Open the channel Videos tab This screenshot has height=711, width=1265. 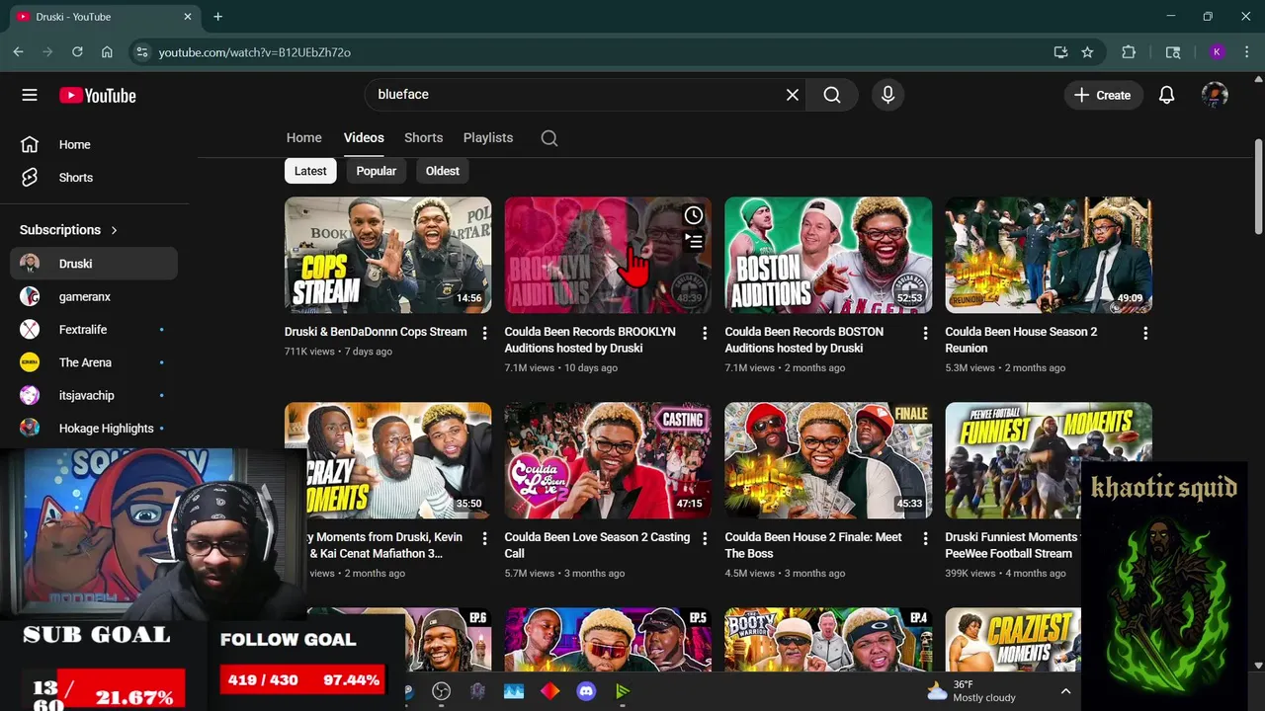click(x=364, y=138)
